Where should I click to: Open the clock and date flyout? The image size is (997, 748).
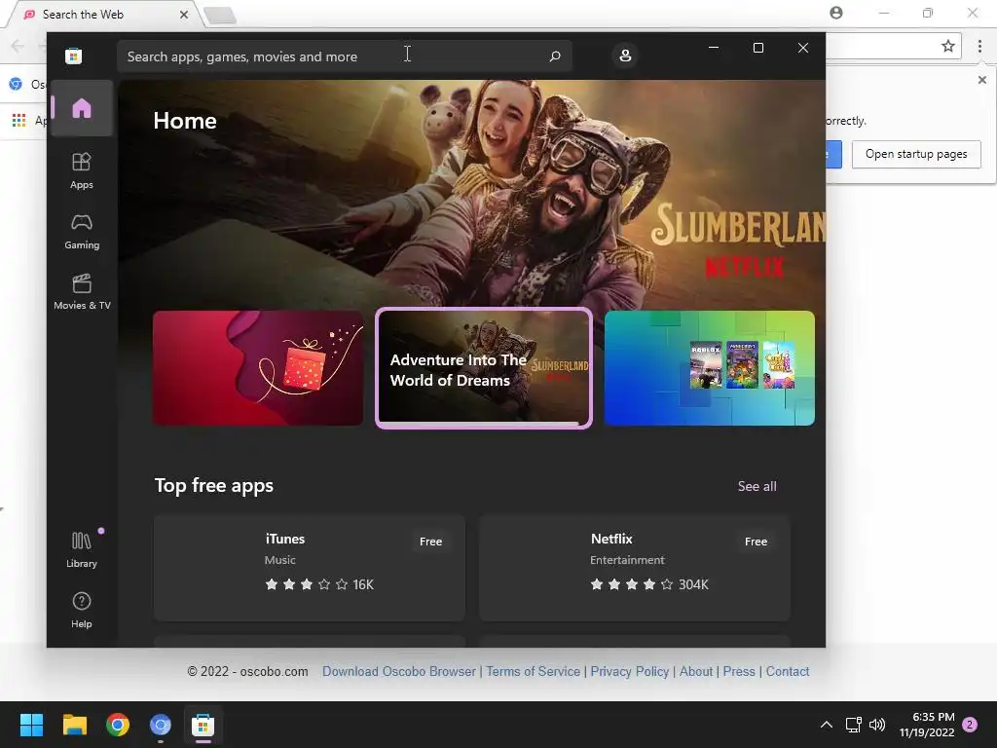click(927, 725)
